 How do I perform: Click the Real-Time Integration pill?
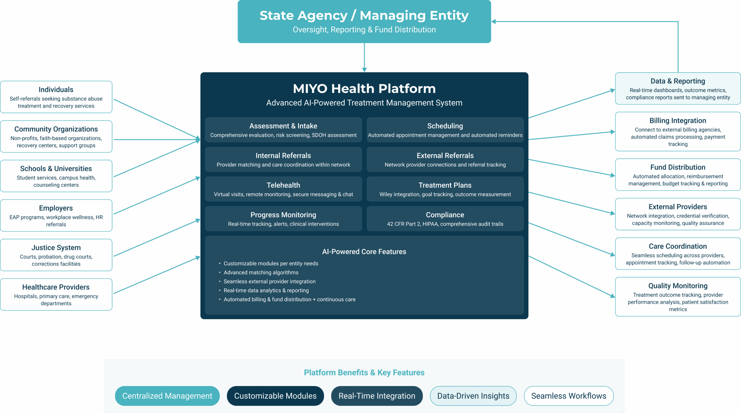click(377, 396)
